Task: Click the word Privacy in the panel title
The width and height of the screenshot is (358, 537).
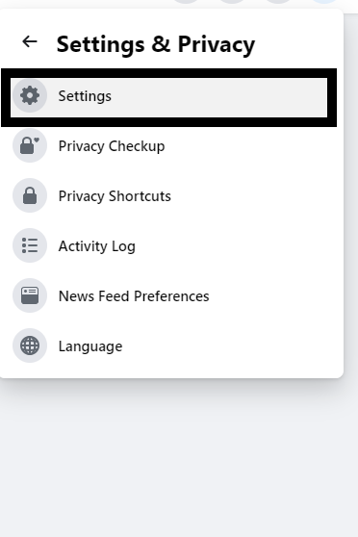Action: (x=217, y=44)
